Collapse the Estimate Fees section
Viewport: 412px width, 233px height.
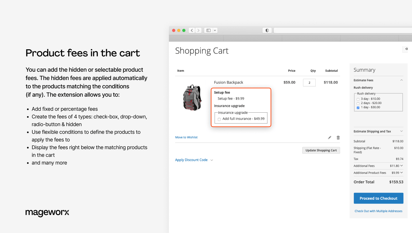[x=402, y=80]
